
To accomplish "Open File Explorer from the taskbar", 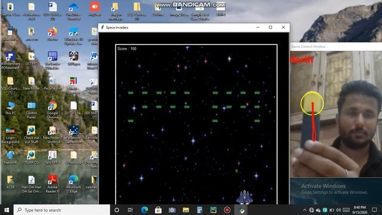I will [x=186, y=210].
